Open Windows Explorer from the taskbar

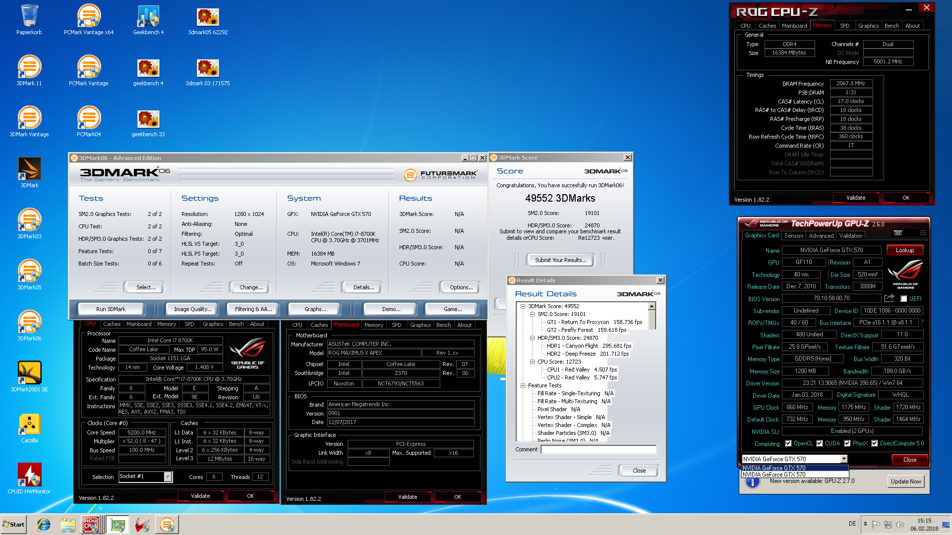tap(68, 525)
